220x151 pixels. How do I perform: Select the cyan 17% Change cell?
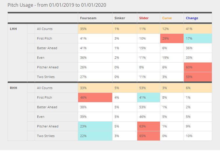click(198, 38)
